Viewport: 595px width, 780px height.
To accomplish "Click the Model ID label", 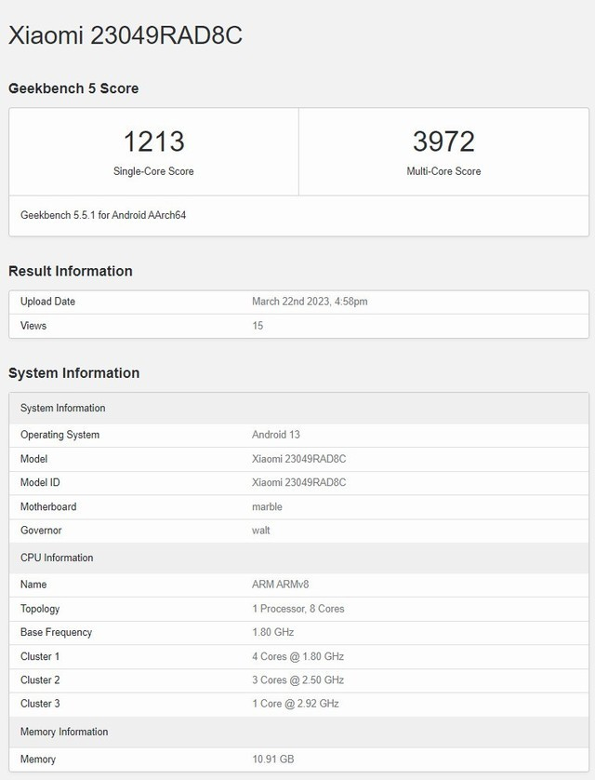I will (40, 482).
